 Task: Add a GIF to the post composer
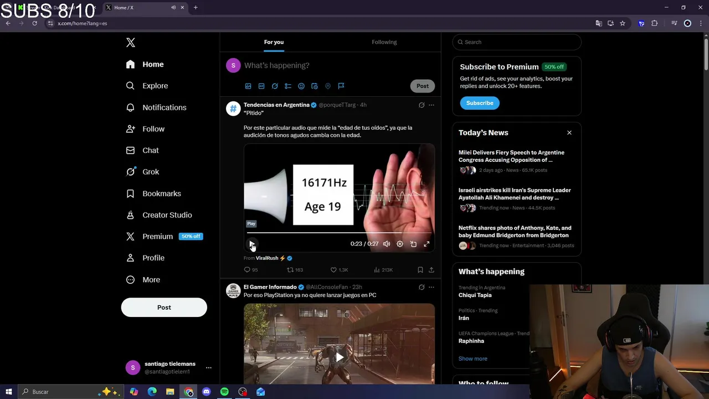(261, 86)
